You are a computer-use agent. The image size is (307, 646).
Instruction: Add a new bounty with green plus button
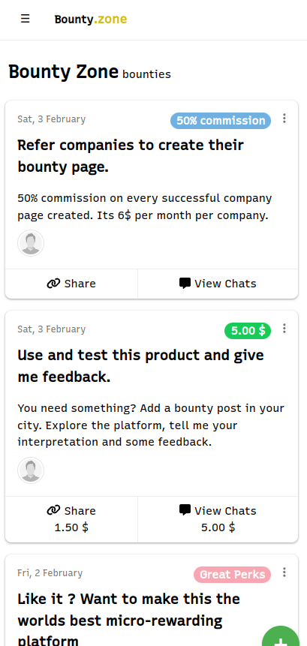click(x=281, y=637)
